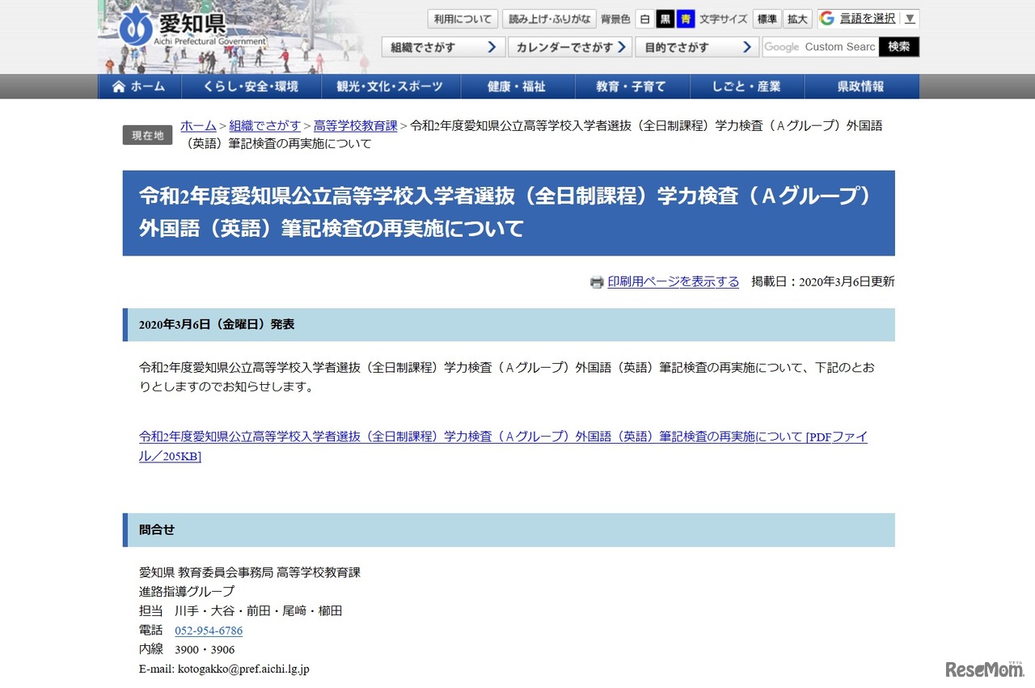Click the arrow icon on 組織でさがす

(x=492, y=47)
